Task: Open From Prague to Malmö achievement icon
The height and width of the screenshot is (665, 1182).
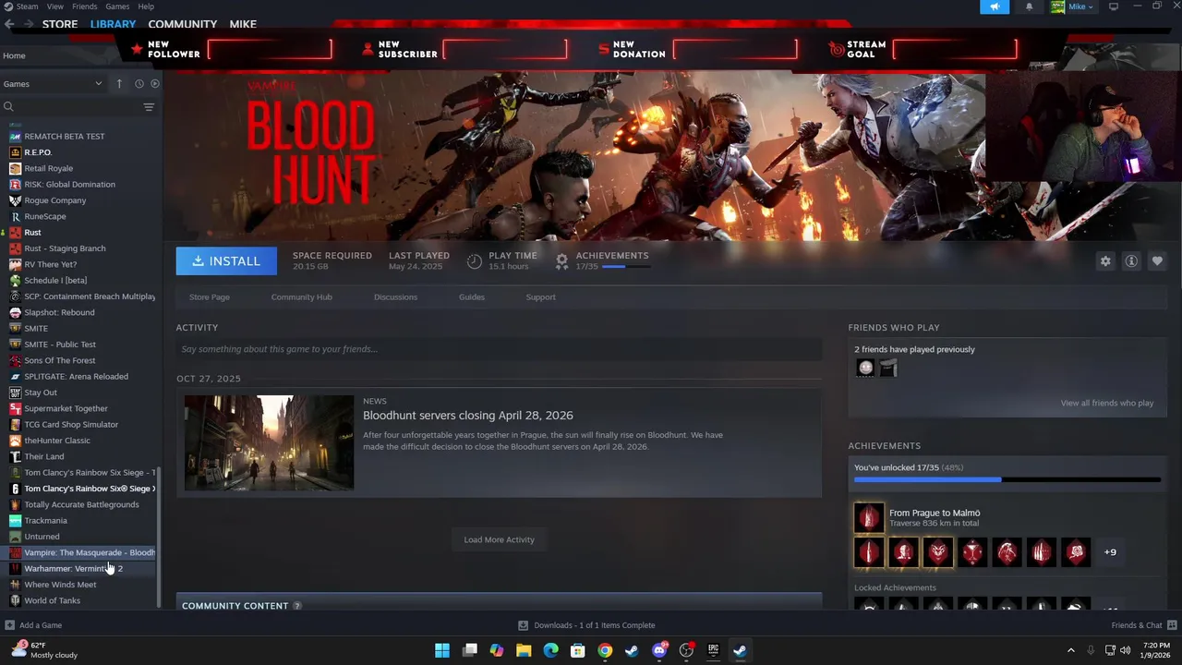Action: [869, 517]
